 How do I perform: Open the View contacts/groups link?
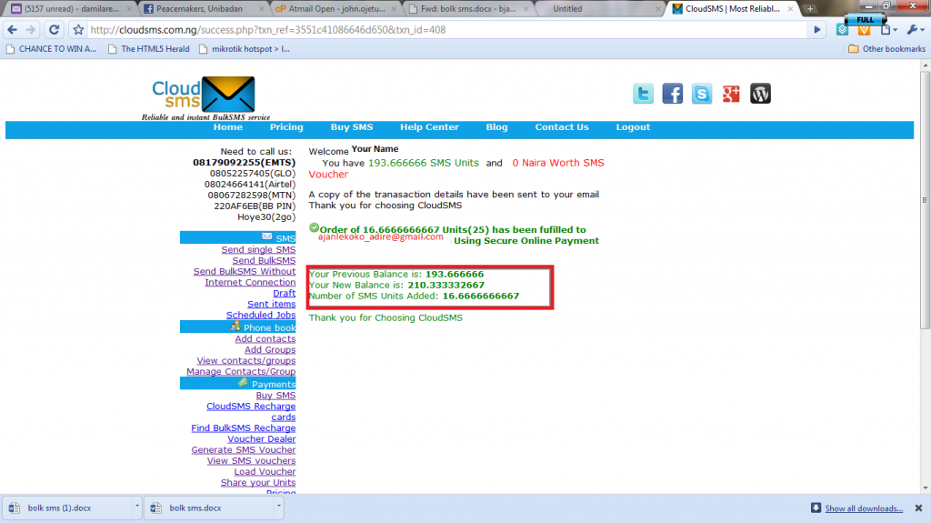(x=245, y=361)
